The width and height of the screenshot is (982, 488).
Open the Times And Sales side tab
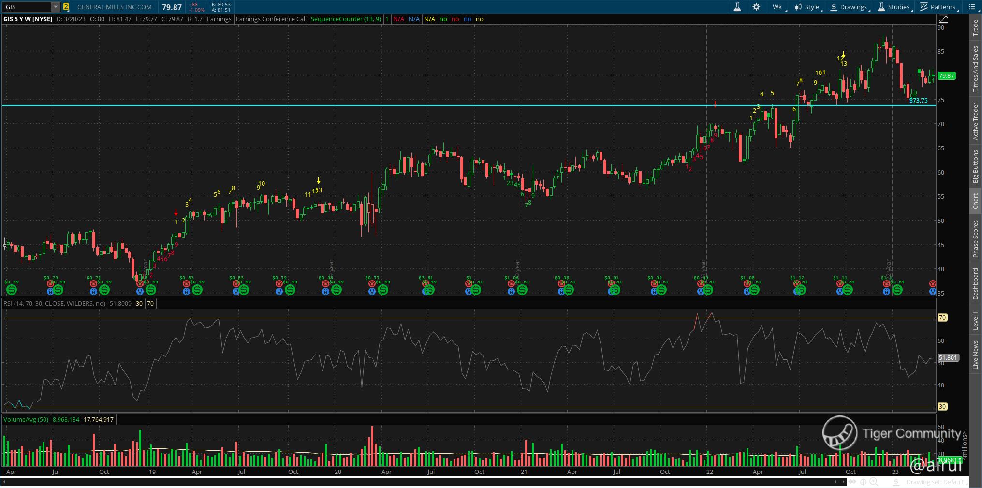(975, 69)
